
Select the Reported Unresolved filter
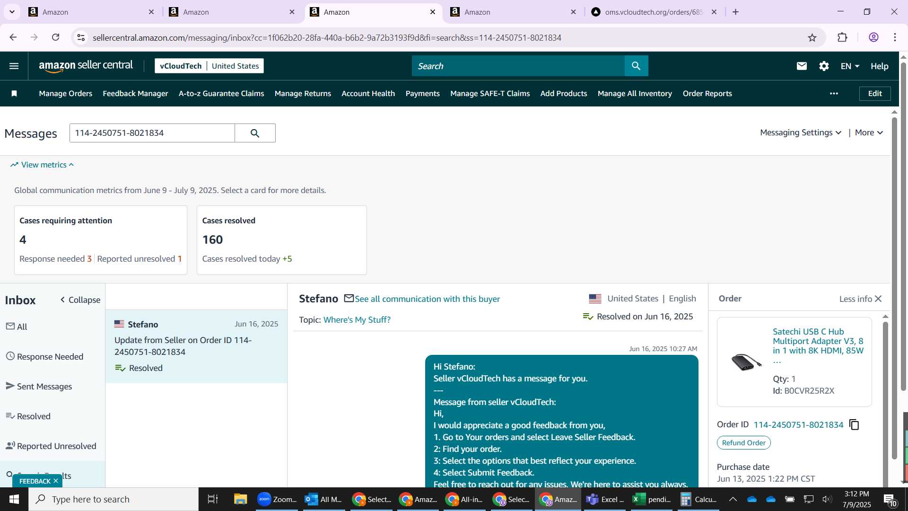click(51, 446)
